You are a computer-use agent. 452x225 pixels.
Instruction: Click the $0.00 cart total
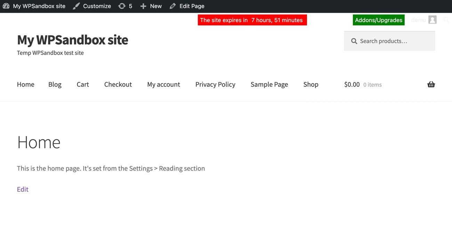click(x=352, y=84)
